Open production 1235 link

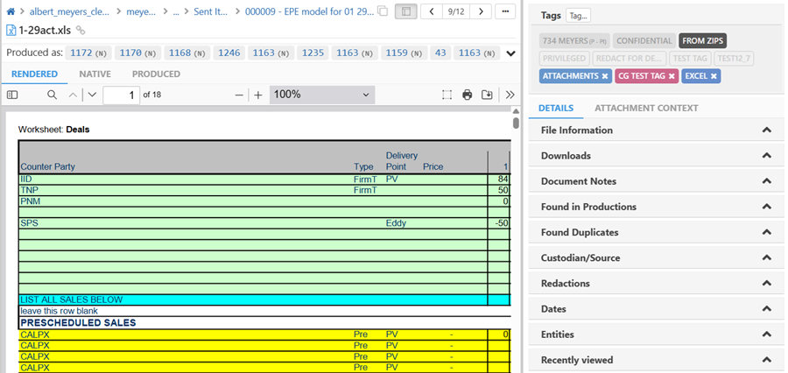click(x=313, y=53)
